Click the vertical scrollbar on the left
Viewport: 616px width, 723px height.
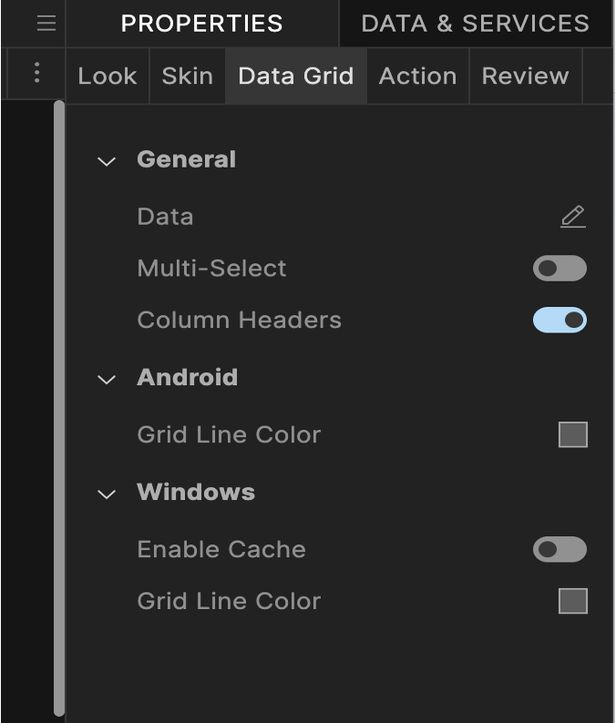click(59, 408)
